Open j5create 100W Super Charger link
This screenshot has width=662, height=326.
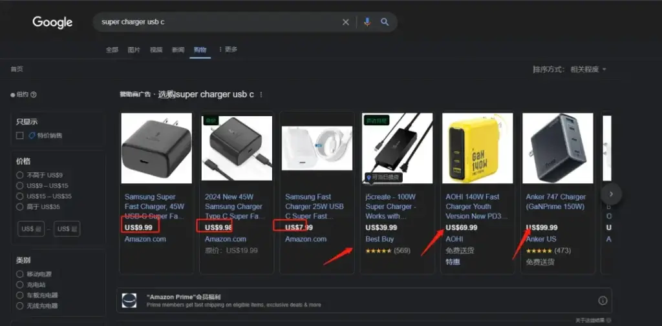[390, 206]
